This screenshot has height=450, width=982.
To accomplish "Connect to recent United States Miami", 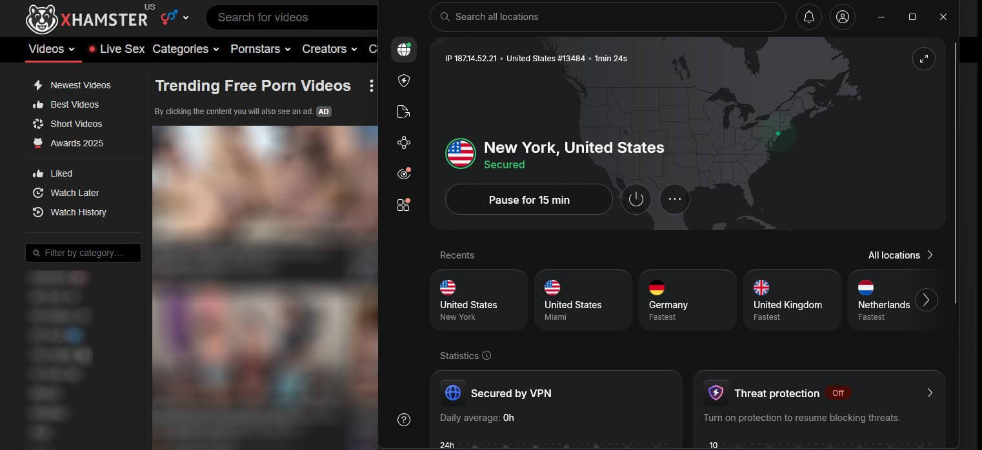I will coord(583,300).
